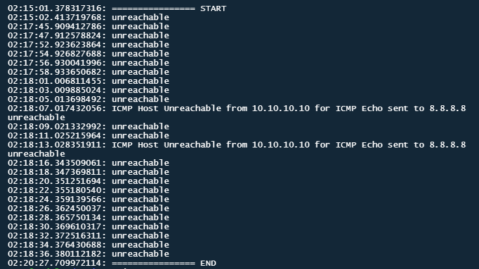479x269 pixels.
Task: Click wrapped unreachable line below 02:18:13 entry
Action: click(36, 154)
